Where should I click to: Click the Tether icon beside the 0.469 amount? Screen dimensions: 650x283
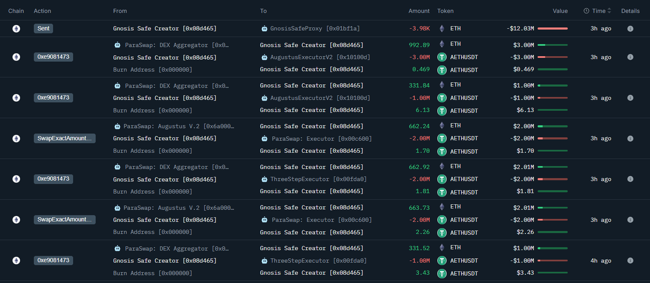click(x=442, y=70)
